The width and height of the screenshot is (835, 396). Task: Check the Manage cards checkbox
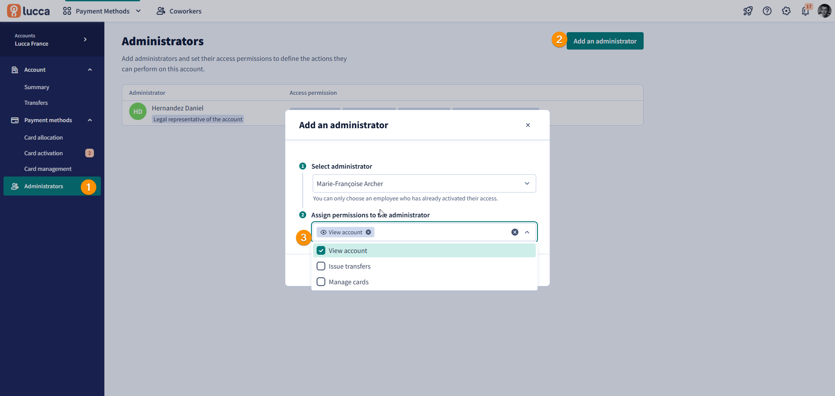[321, 282]
